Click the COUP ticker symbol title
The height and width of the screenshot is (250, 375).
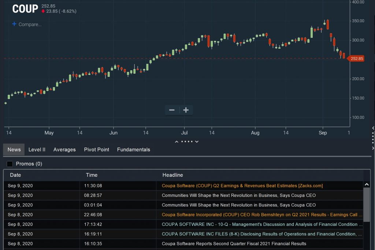[25, 9]
